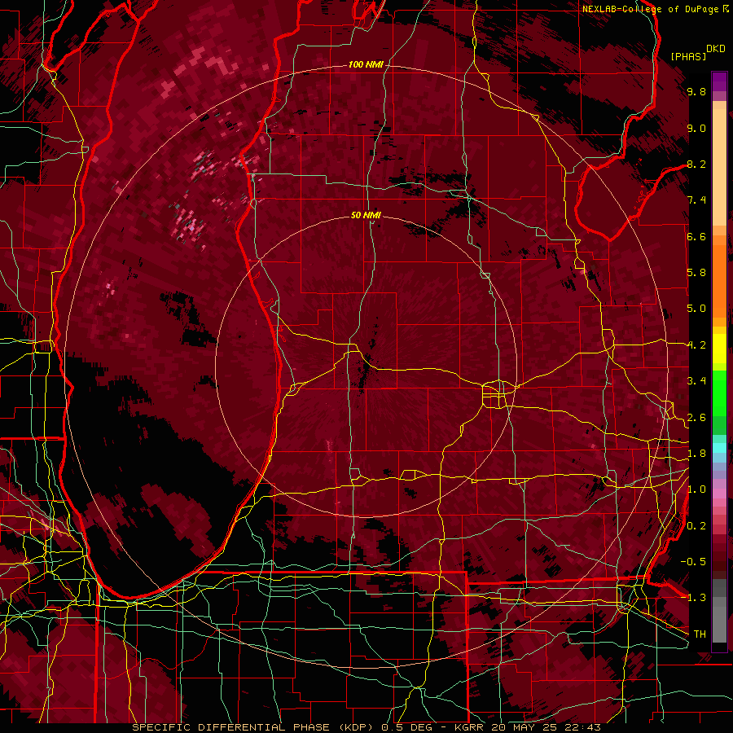Click the TH label at the bottom of the scale
This screenshot has width=733, height=733.
[700, 634]
